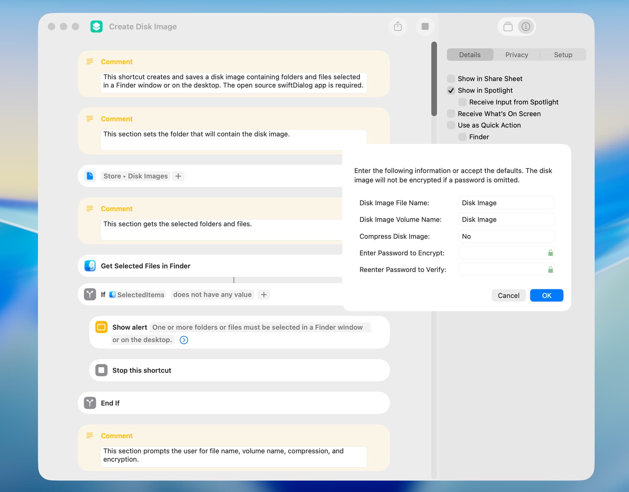This screenshot has width=629, height=492.
Task: Click the Finder icon in Get Selected Files
Action: click(90, 266)
